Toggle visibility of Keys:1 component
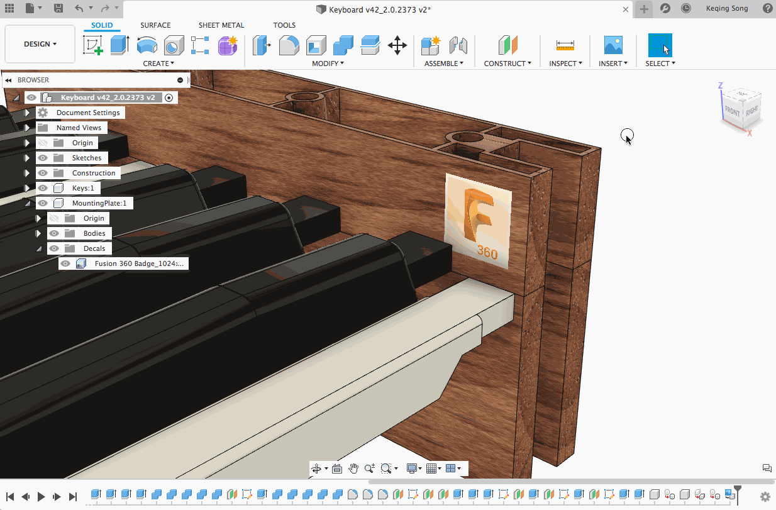Image resolution: width=776 pixels, height=510 pixels. coord(43,188)
